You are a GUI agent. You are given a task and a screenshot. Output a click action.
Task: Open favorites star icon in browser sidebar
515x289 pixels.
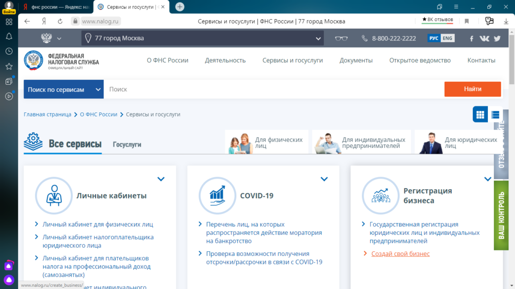tap(9, 67)
